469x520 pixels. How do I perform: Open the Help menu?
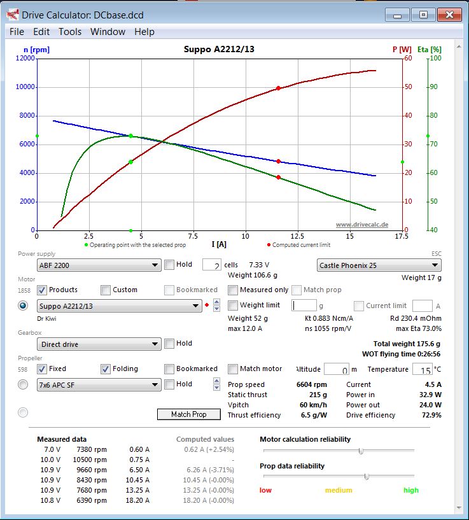pyautogui.click(x=144, y=32)
